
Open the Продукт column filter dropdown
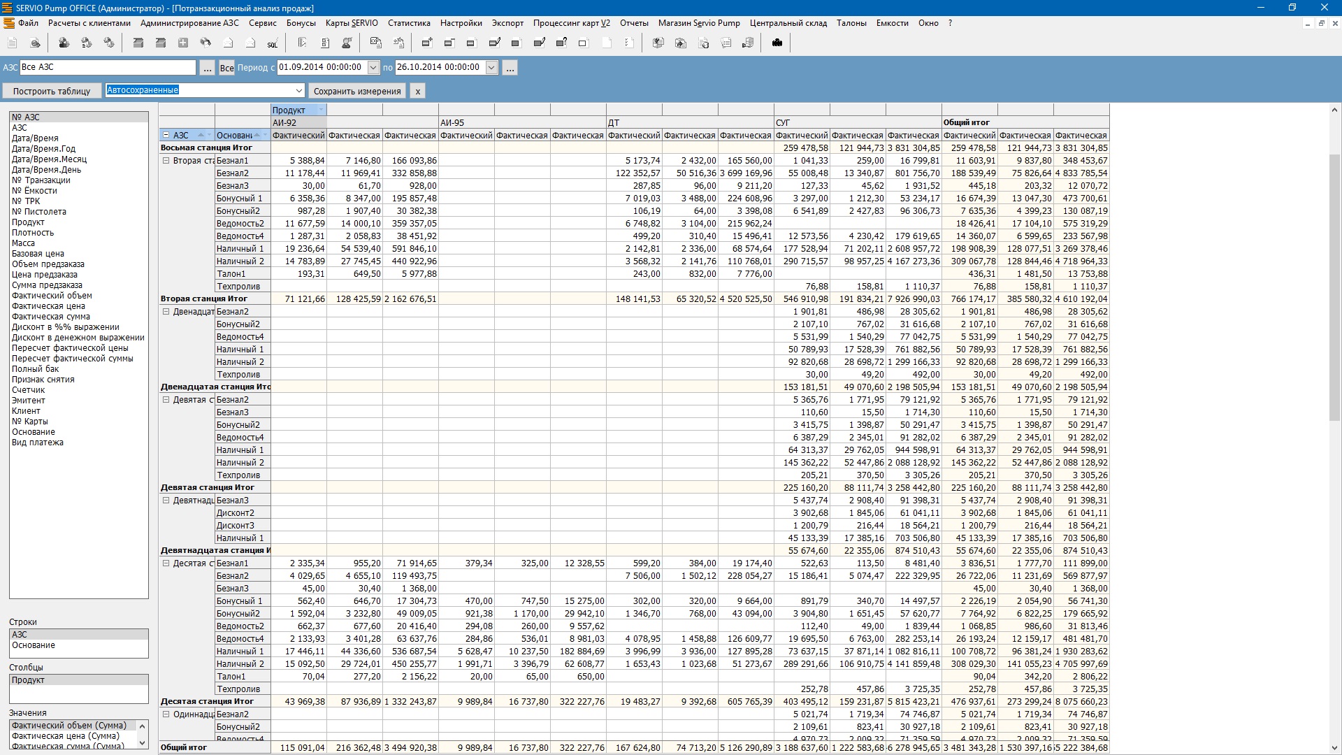tap(321, 110)
